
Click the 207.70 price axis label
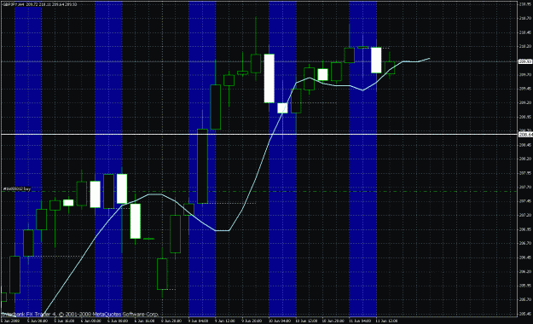click(525, 187)
